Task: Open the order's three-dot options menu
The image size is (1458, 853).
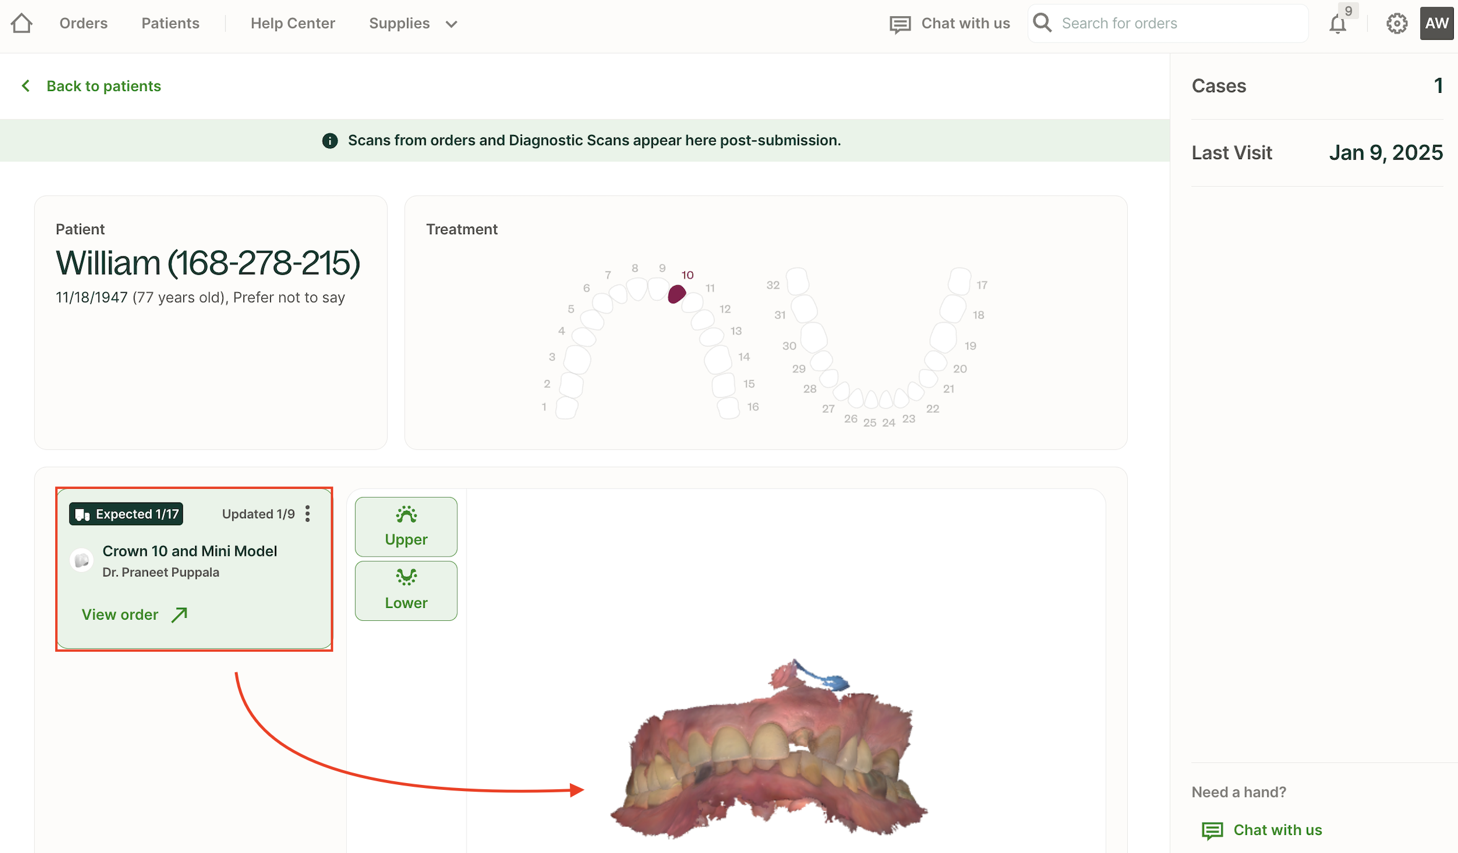Action: pos(308,513)
